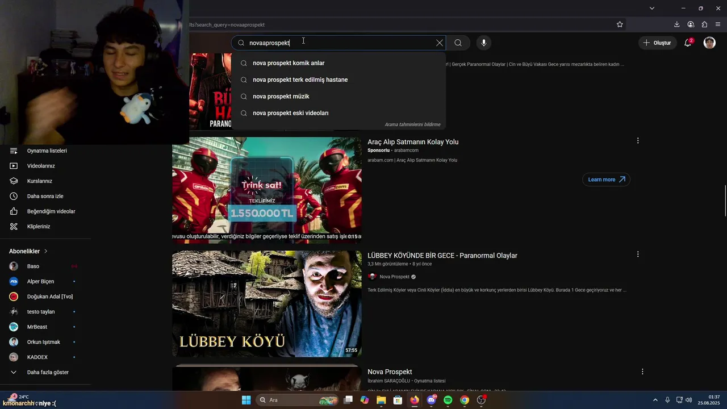Open the Nova Prospekt playlist title
The width and height of the screenshot is (727, 409).
point(390,372)
